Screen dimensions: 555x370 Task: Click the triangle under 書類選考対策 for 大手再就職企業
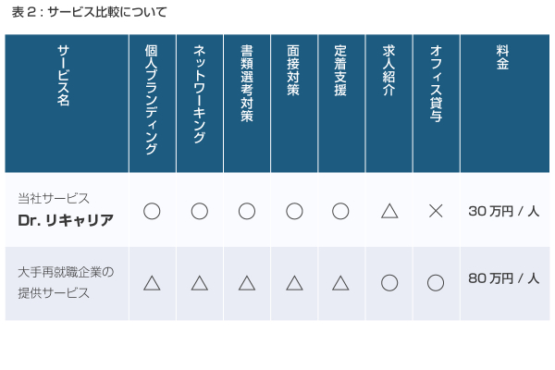(x=246, y=283)
